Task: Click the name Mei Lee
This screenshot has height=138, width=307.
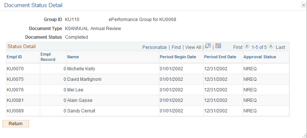Action: click(76, 90)
